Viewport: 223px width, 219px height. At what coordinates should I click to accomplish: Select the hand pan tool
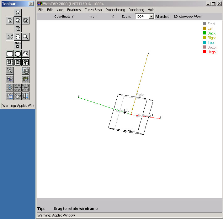18,37
